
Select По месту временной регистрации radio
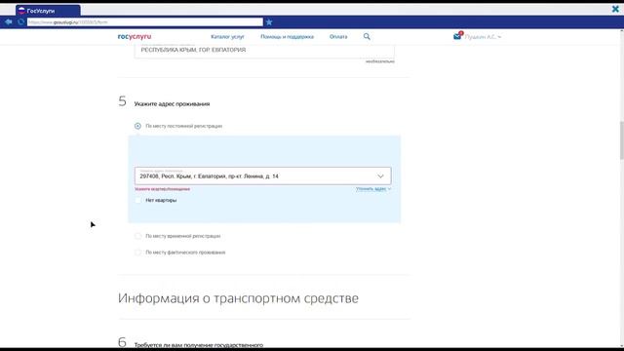pos(137,236)
